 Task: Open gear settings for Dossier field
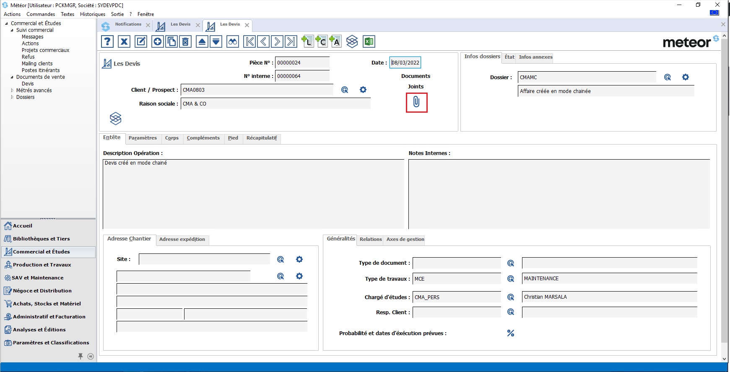tap(686, 77)
